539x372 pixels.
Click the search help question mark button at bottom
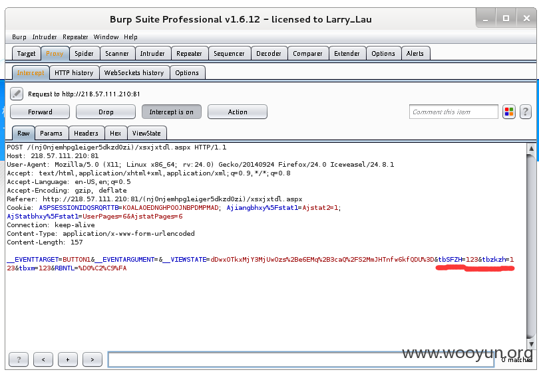coord(19,359)
